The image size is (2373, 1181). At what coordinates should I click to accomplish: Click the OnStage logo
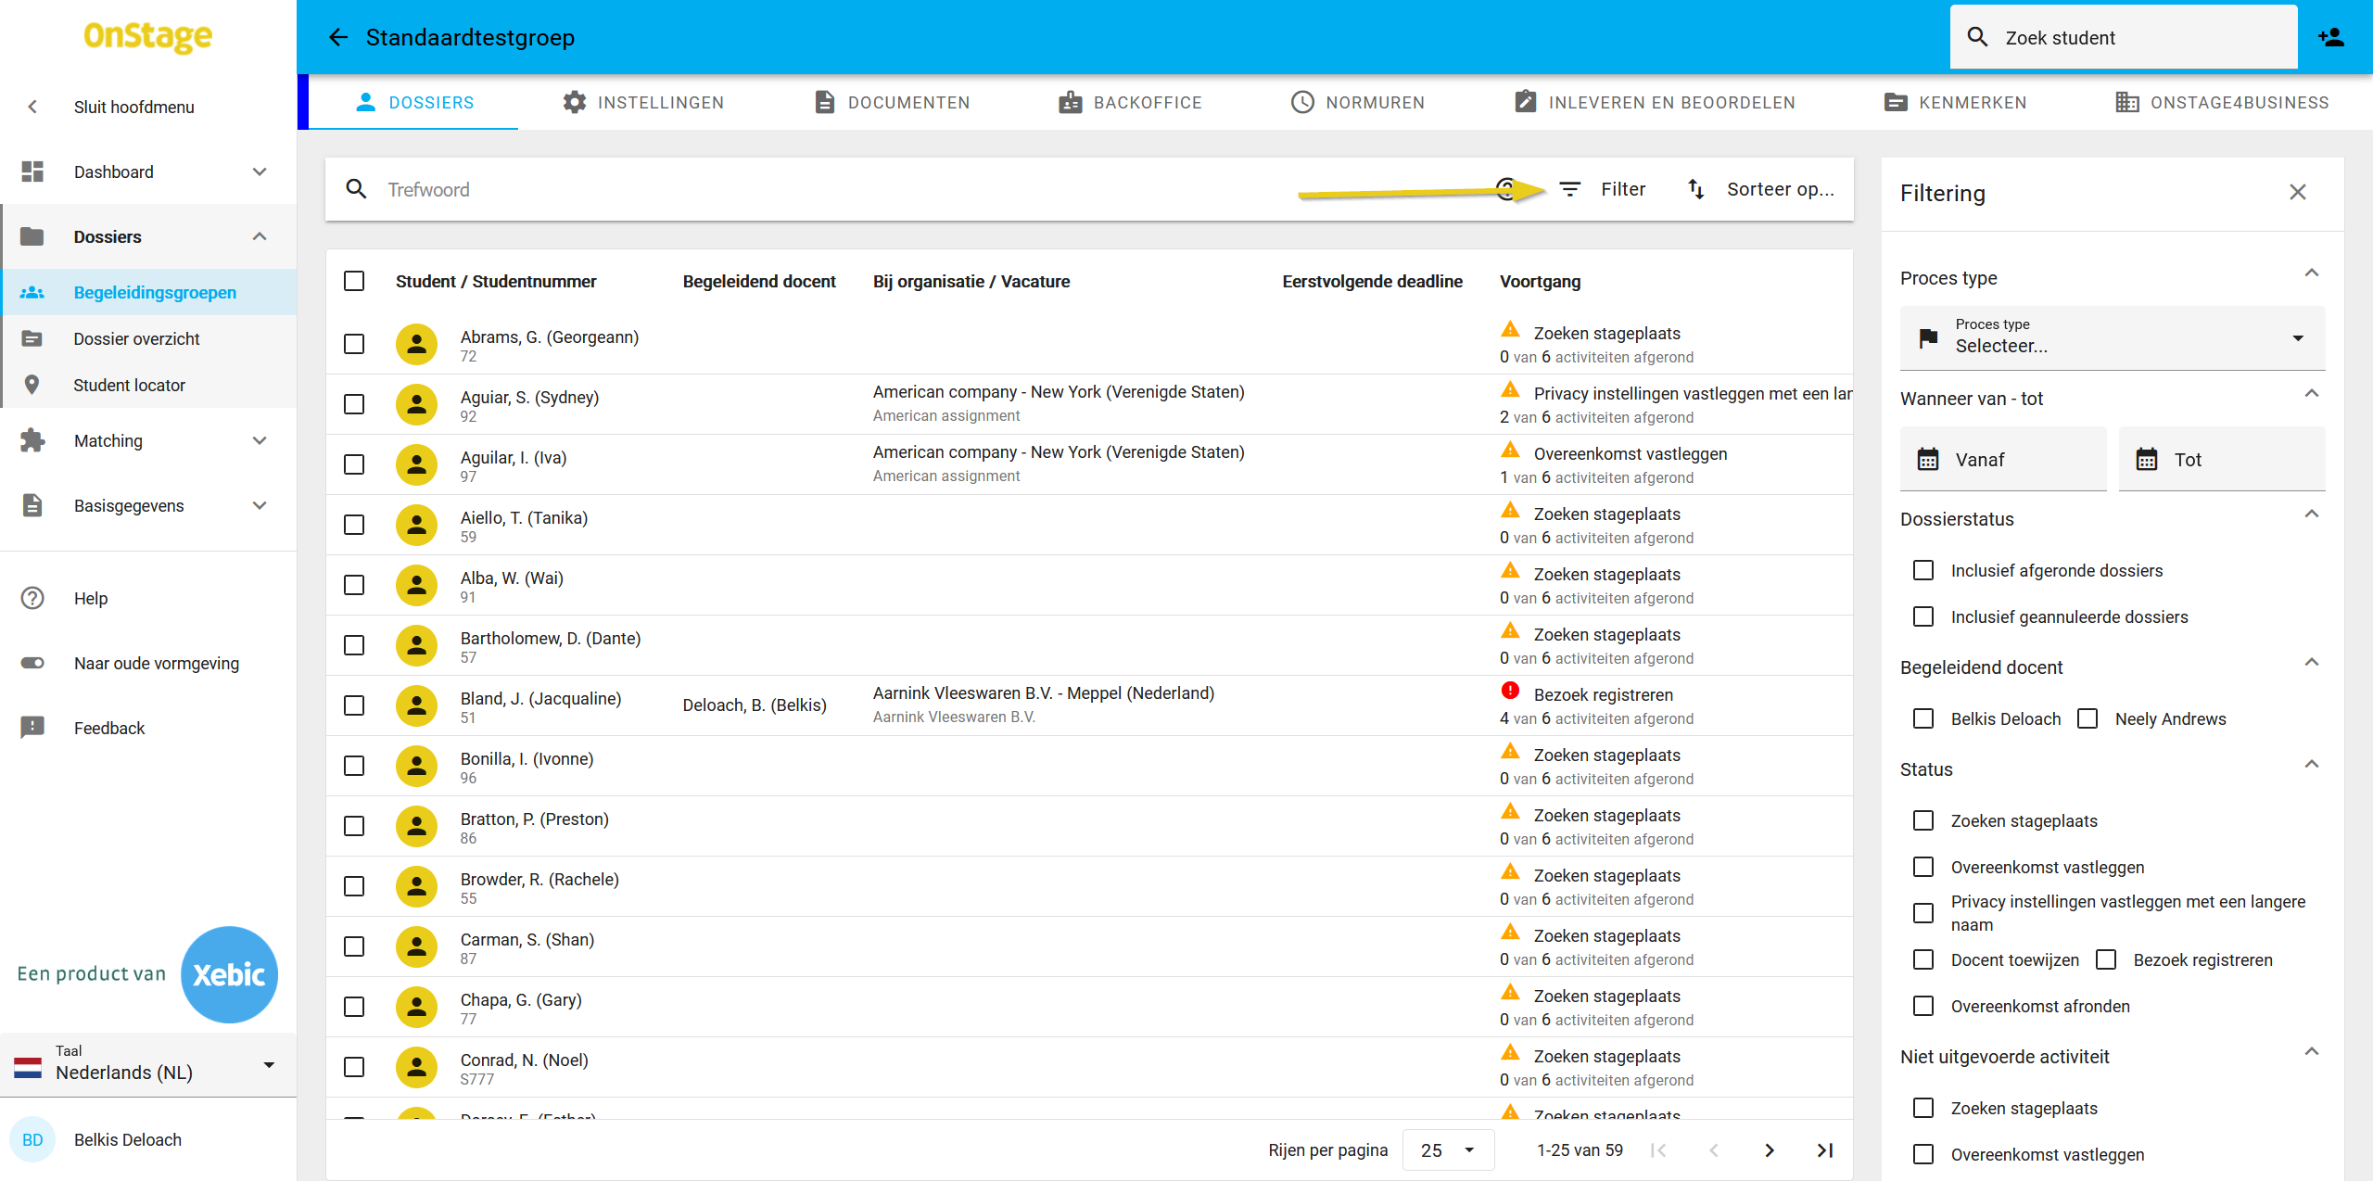pos(148,37)
